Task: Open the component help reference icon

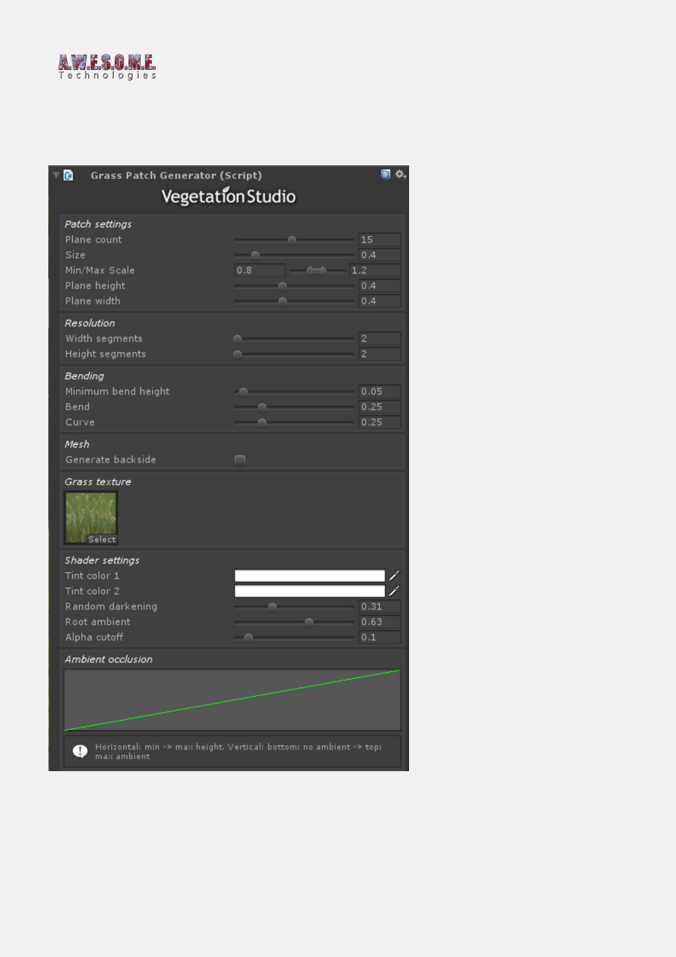Action: pyautogui.click(x=385, y=174)
